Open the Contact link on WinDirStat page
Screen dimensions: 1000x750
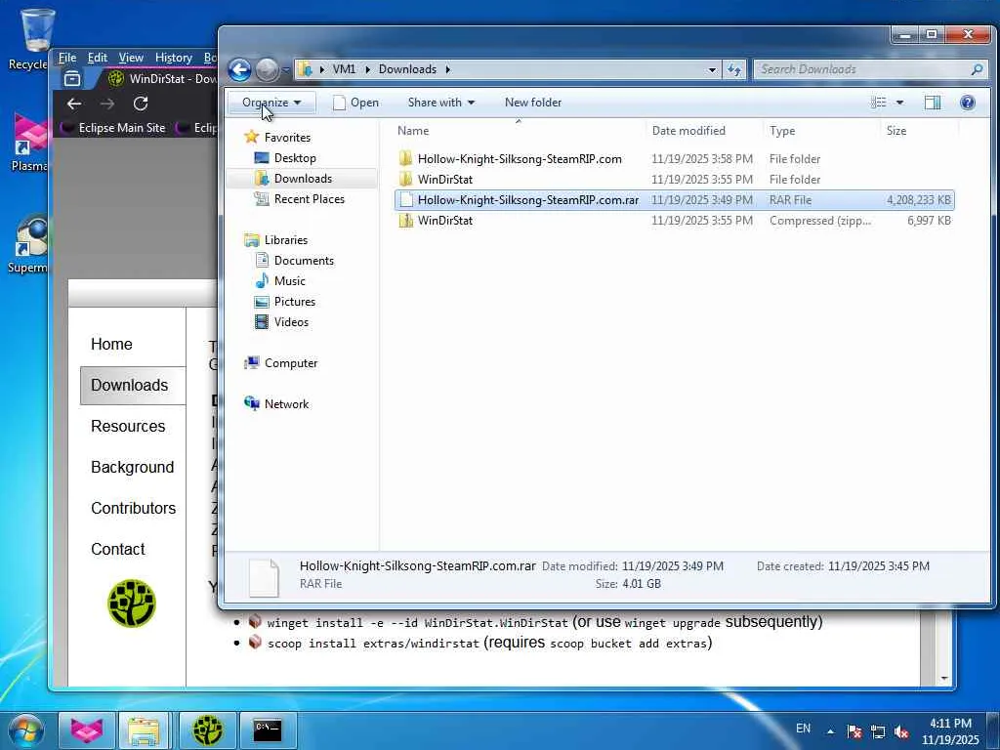118,549
